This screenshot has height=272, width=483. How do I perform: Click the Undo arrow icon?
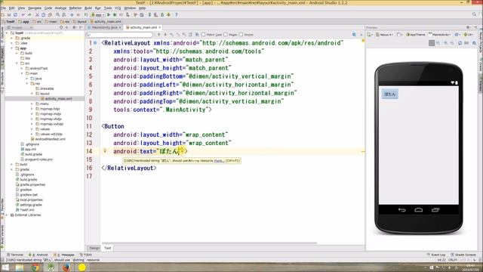click(x=23, y=15)
